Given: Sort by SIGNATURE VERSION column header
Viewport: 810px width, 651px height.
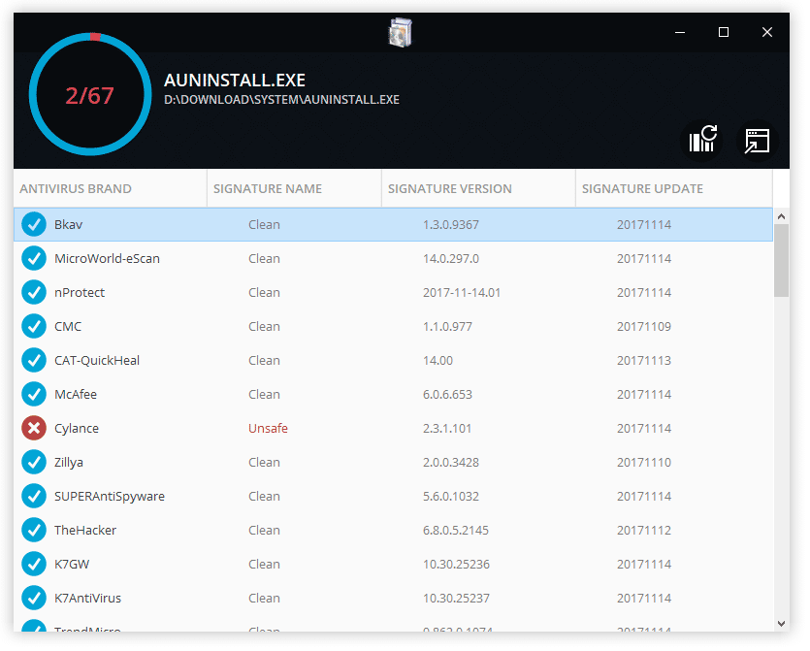Looking at the screenshot, I should coord(478,188).
